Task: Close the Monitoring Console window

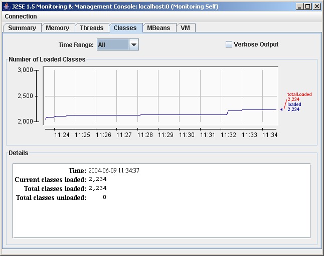Action: (316, 6)
